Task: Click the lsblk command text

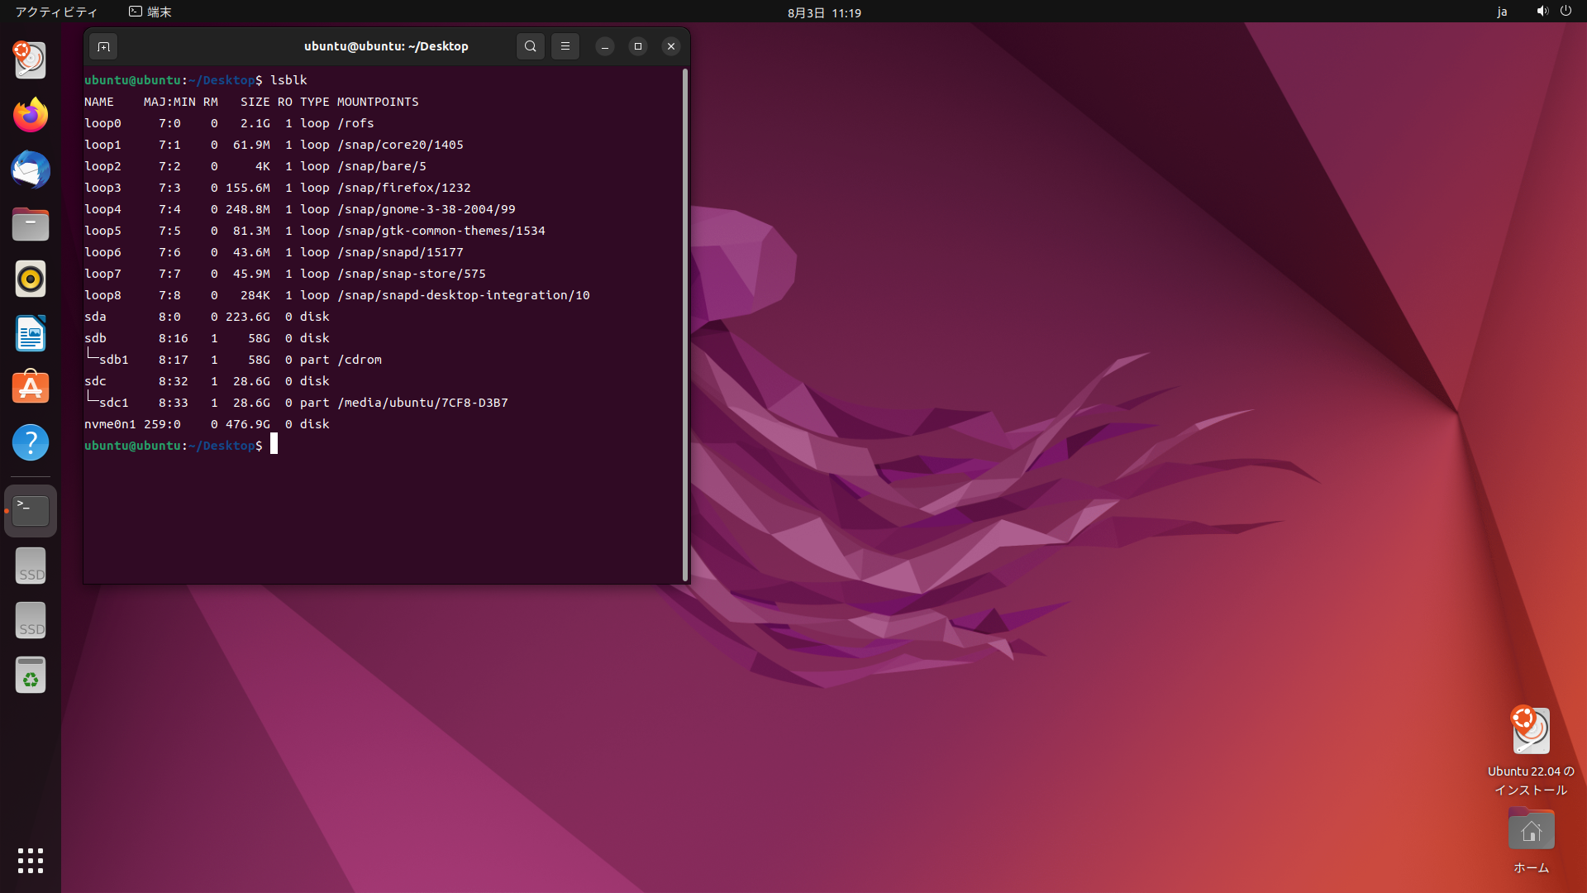Action: pos(288,80)
